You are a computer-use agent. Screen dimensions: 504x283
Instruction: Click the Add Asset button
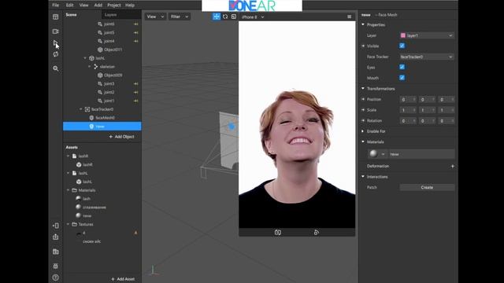pos(123,279)
